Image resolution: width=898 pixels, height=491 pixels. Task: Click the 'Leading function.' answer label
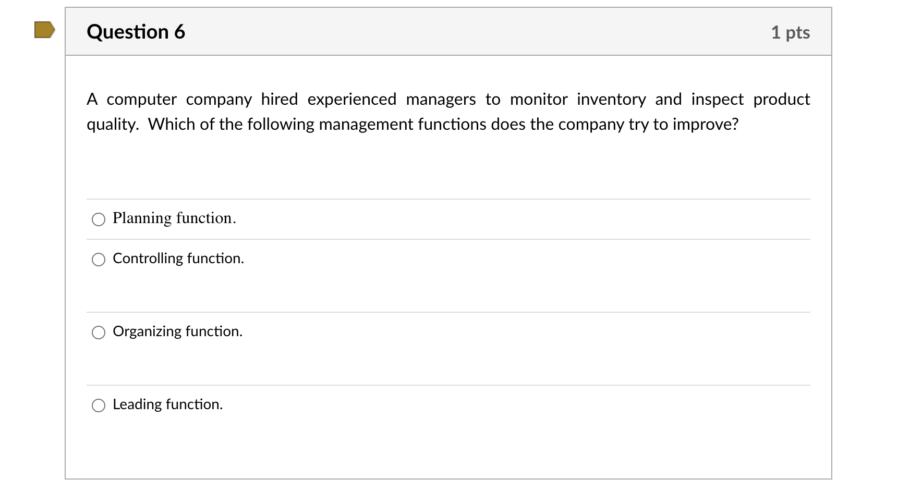(168, 404)
